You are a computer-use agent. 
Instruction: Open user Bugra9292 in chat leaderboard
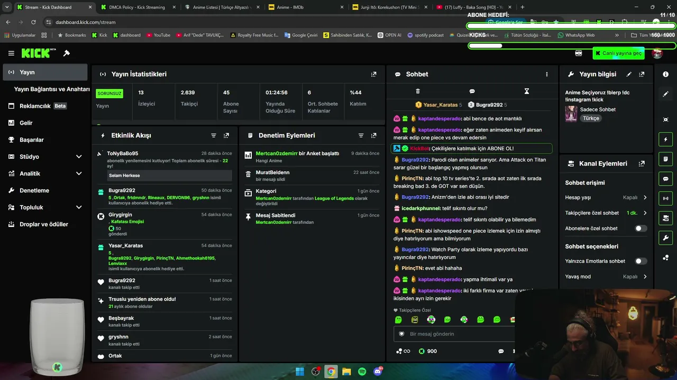(x=488, y=105)
